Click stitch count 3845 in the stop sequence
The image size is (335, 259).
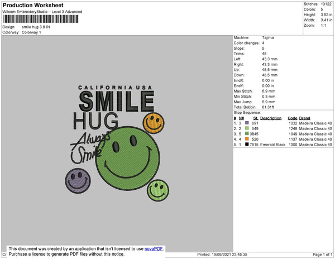[x=254, y=134]
